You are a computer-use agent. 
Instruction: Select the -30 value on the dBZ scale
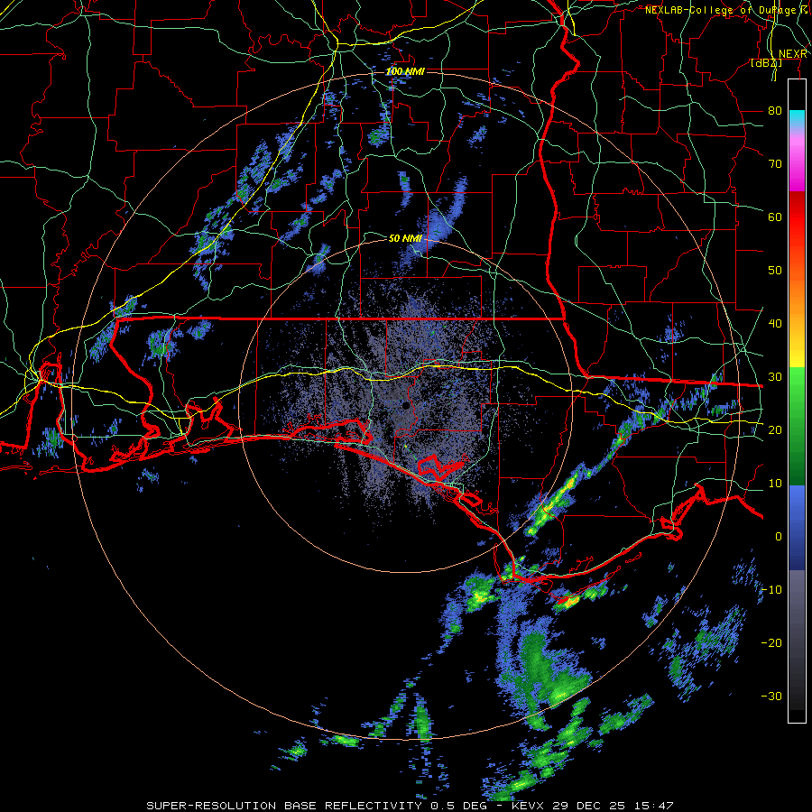coord(771,696)
